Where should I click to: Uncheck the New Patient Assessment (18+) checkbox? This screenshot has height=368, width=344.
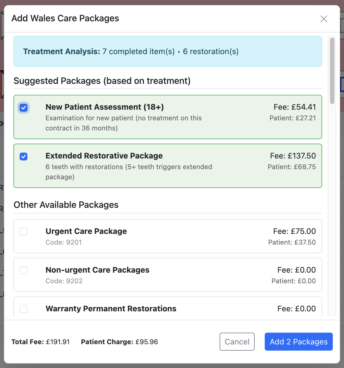(x=24, y=108)
